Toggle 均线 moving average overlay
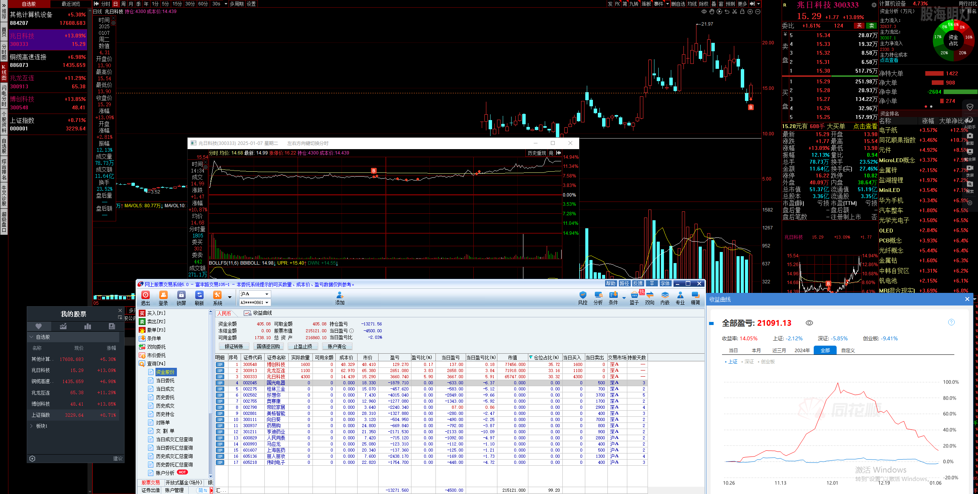The image size is (978, 494). coord(692,4)
